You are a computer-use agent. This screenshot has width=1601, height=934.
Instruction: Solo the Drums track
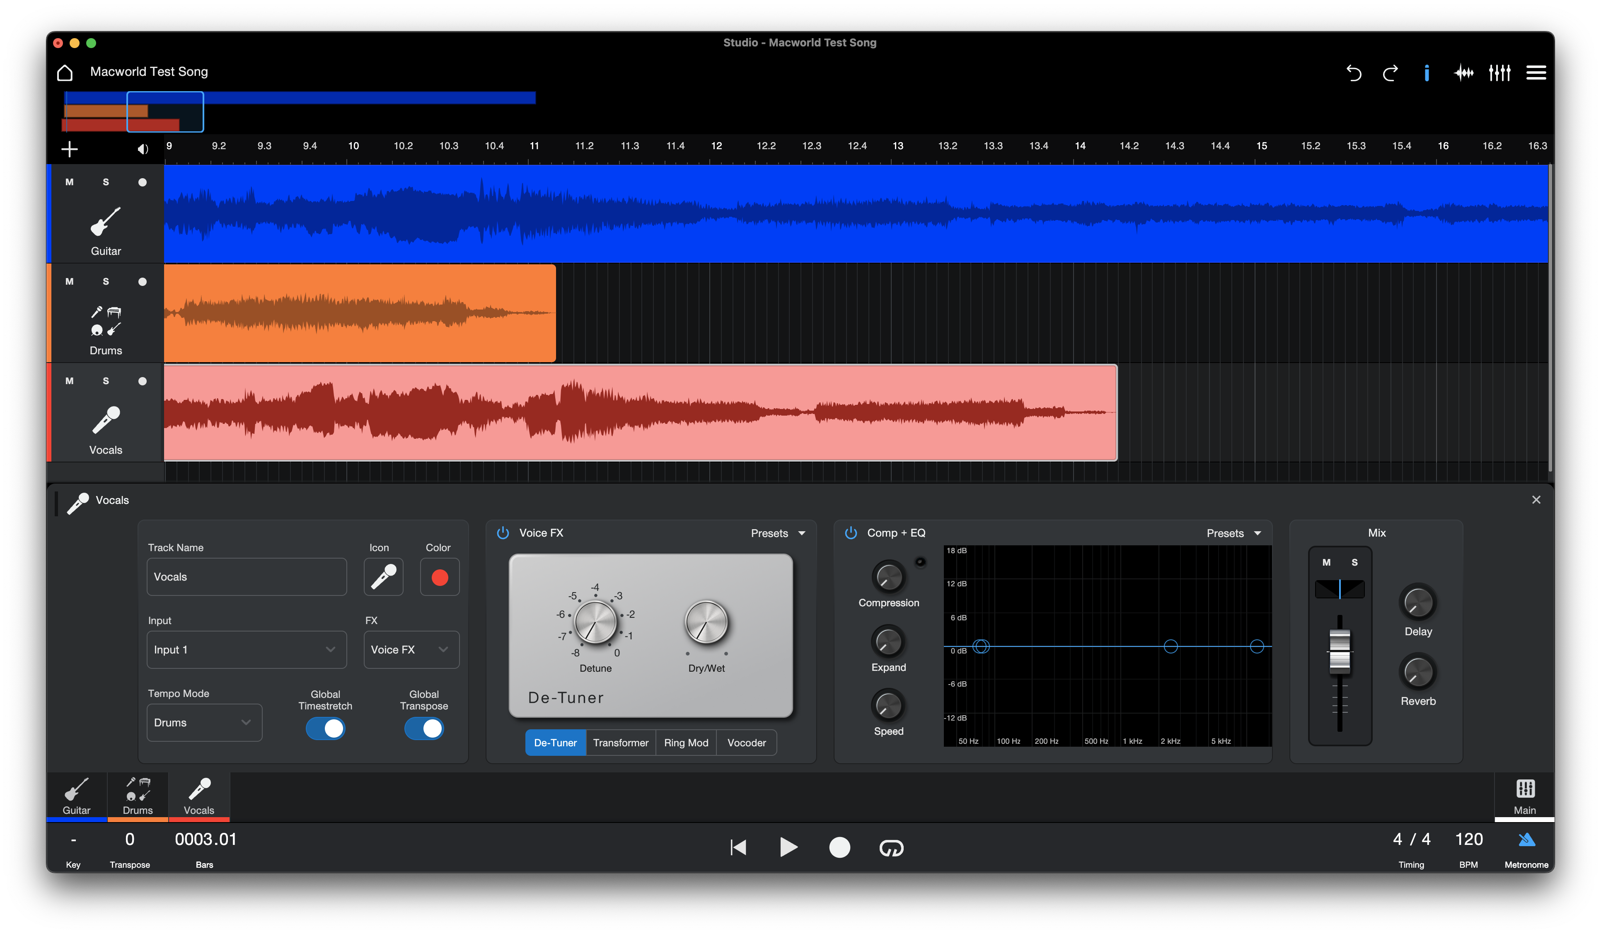(x=106, y=281)
